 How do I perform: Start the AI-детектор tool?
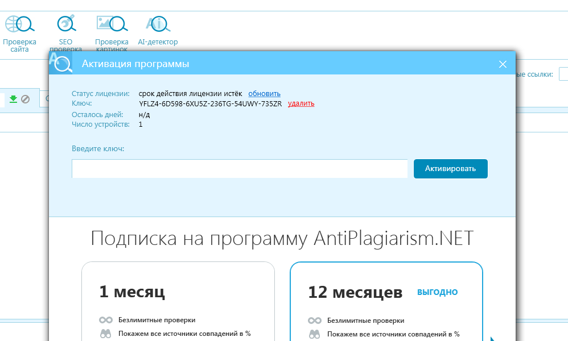158,32
